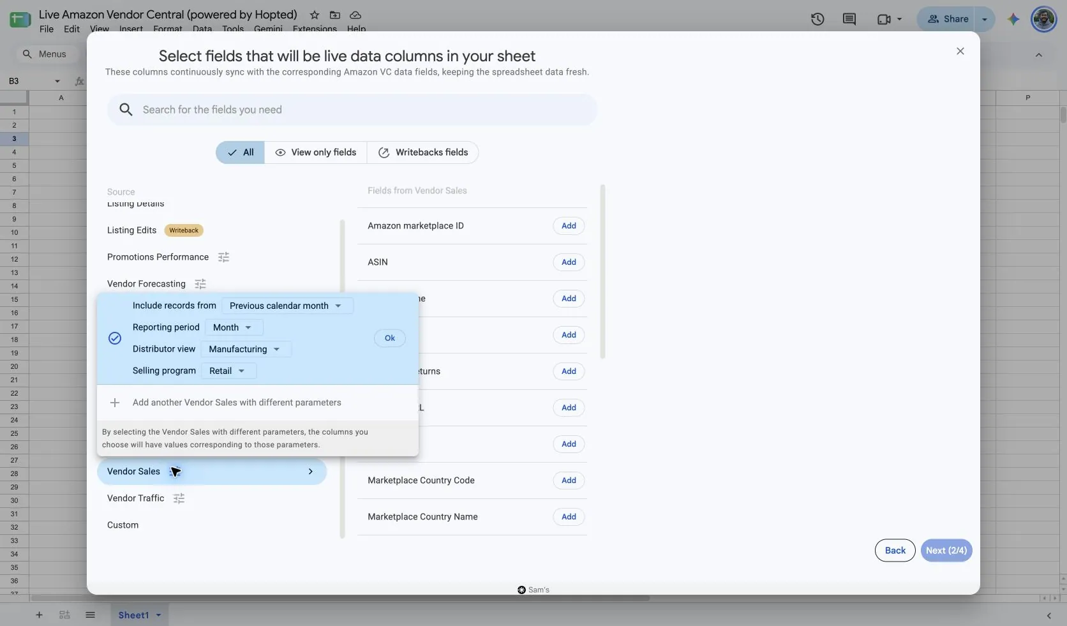This screenshot has width=1067, height=626.
Task: Star the Live Amazon Vendor Central document
Action: pos(315,15)
